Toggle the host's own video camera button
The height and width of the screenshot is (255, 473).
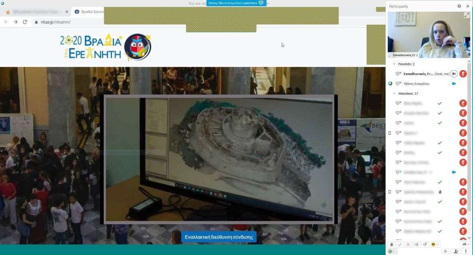[454, 74]
